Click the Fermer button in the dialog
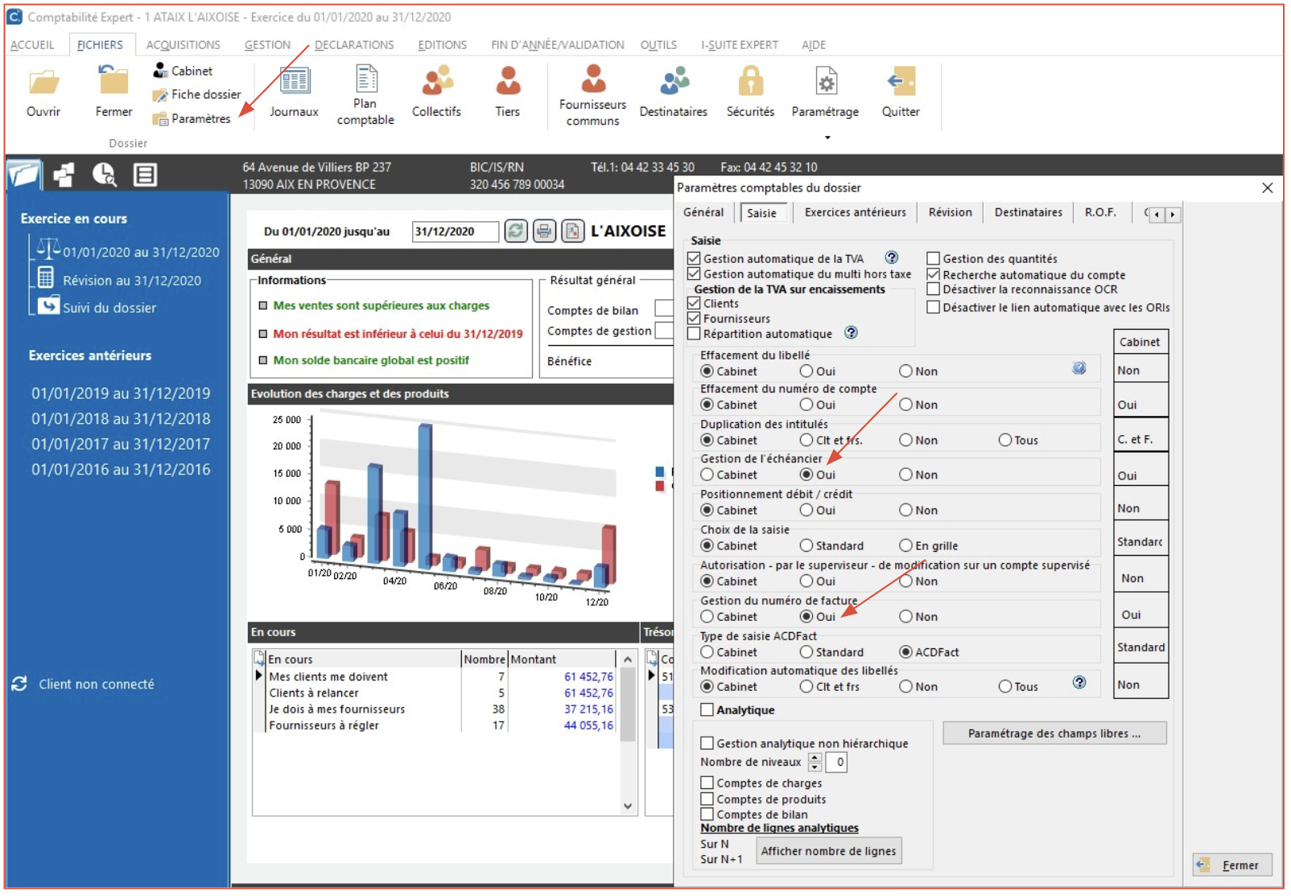 pyautogui.click(x=1232, y=865)
